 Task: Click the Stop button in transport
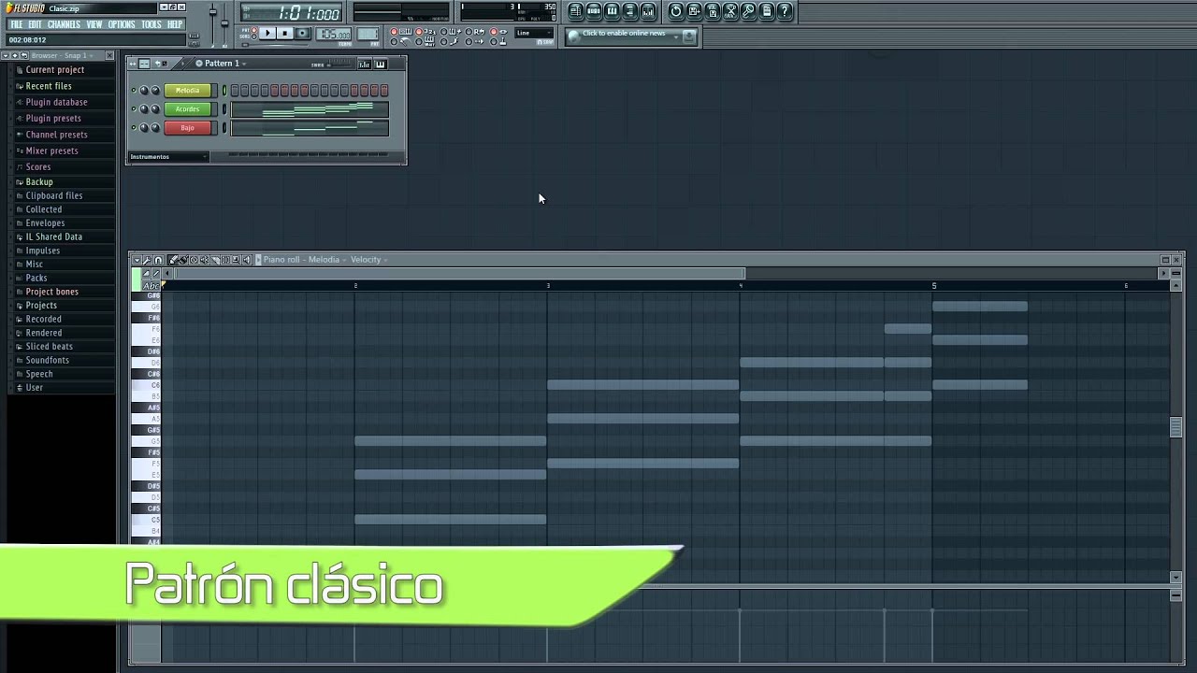(285, 33)
